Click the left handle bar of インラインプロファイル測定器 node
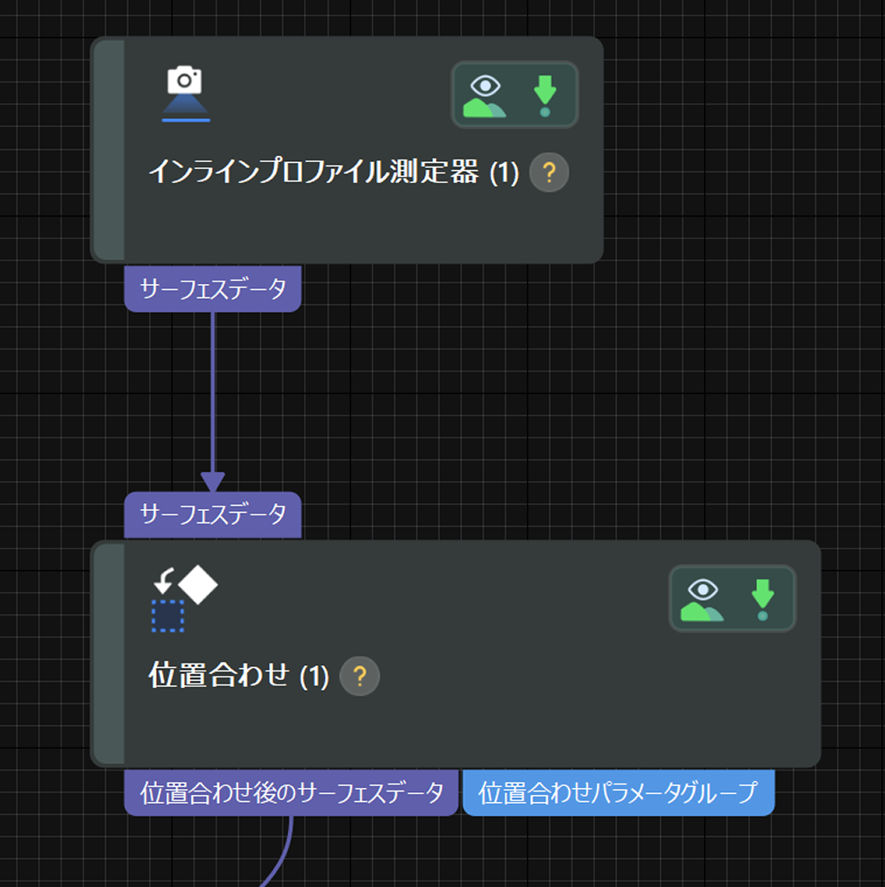The height and width of the screenshot is (887, 885). pos(110,150)
